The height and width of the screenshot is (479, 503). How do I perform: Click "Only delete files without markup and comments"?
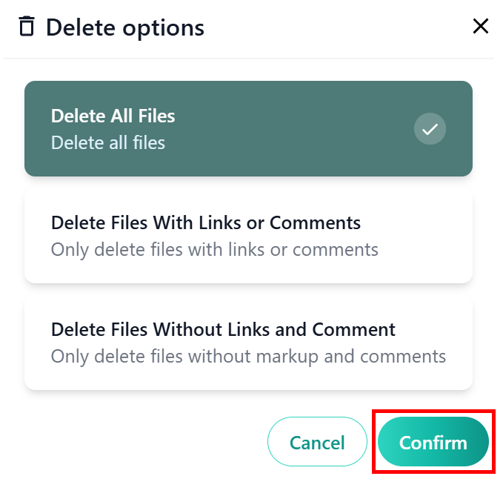point(248,356)
